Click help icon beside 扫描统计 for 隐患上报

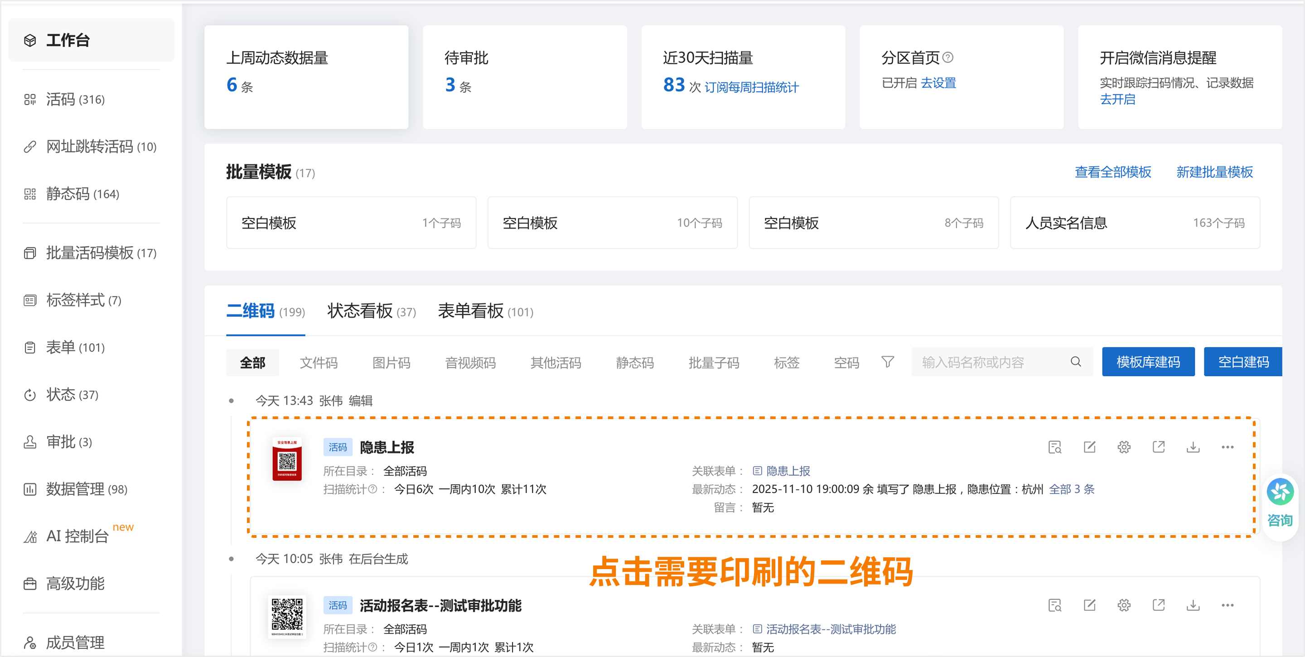coord(372,489)
